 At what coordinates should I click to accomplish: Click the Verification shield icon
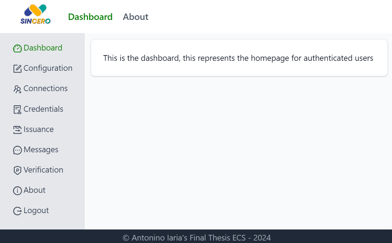point(17,170)
